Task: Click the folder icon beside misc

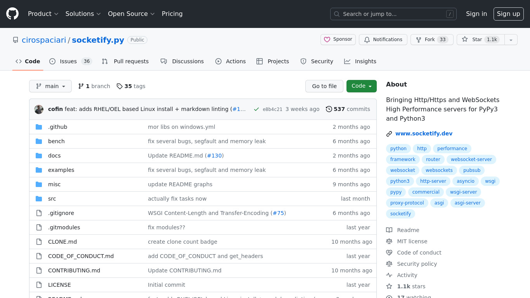Action: click(39, 184)
